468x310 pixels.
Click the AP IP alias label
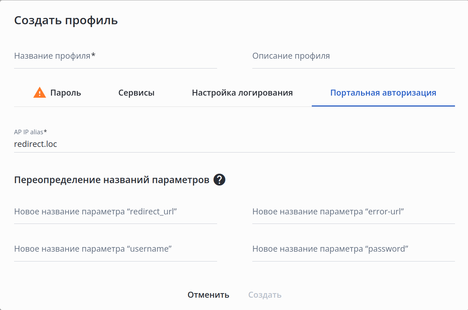tap(29, 132)
